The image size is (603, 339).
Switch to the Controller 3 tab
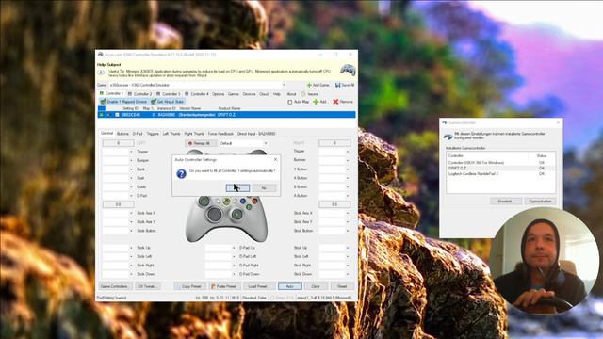coord(169,94)
